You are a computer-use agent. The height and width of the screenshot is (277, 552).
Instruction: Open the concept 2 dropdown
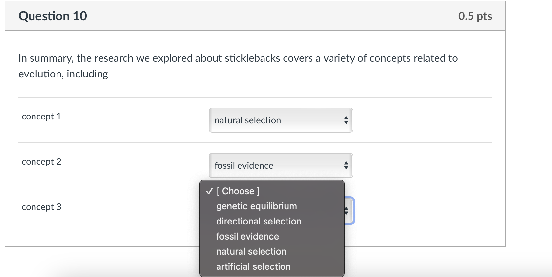(x=280, y=165)
